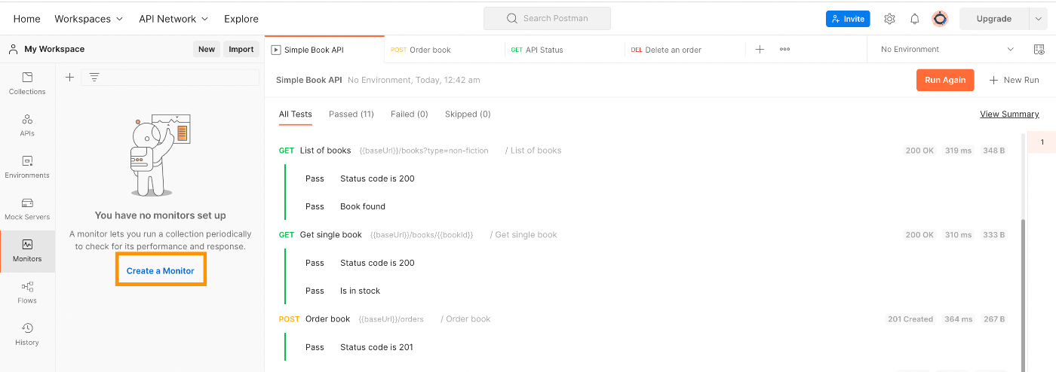Click the Invite button
This screenshot has width=1056, height=372.
tap(848, 19)
